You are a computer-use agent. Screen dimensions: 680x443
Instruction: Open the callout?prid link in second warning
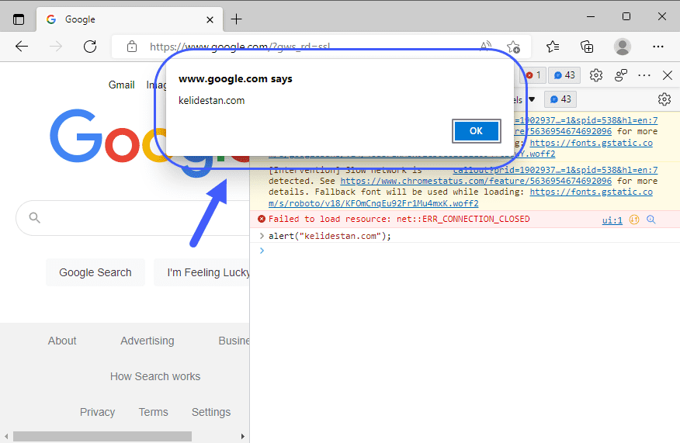pyautogui.click(x=555, y=170)
